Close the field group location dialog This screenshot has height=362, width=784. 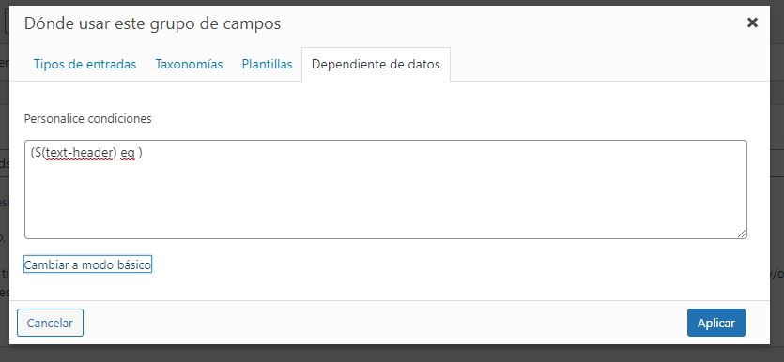[752, 23]
